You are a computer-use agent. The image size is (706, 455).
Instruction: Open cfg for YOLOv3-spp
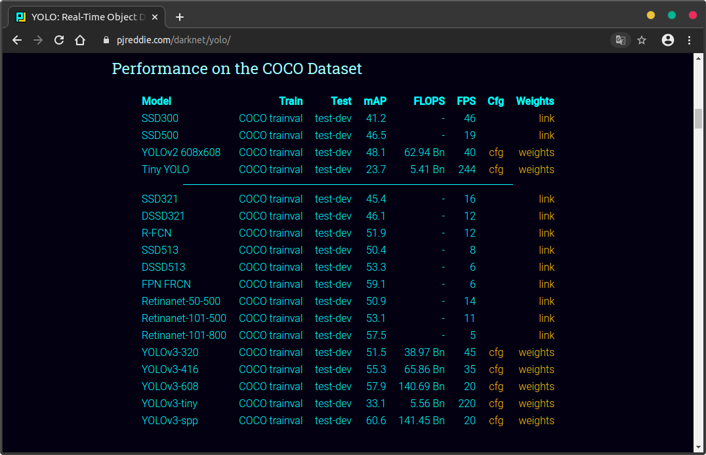[x=496, y=421]
